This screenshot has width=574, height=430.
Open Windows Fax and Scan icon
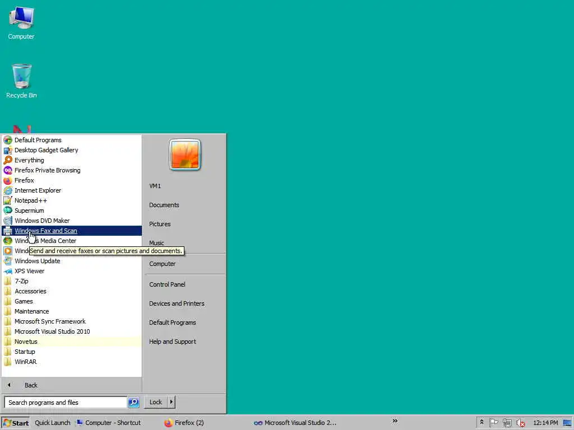click(8, 231)
